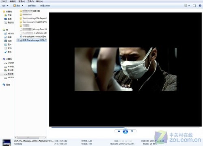This screenshot has width=203, height=146.
Task: Open the 本地磁盘 local disk drive
Action: click(x=9, y=67)
